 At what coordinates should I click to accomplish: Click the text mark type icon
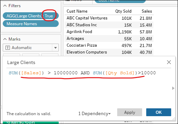8,48
